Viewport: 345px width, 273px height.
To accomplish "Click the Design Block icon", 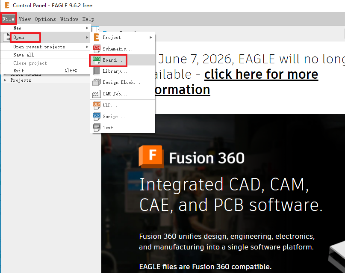I will click(96, 82).
